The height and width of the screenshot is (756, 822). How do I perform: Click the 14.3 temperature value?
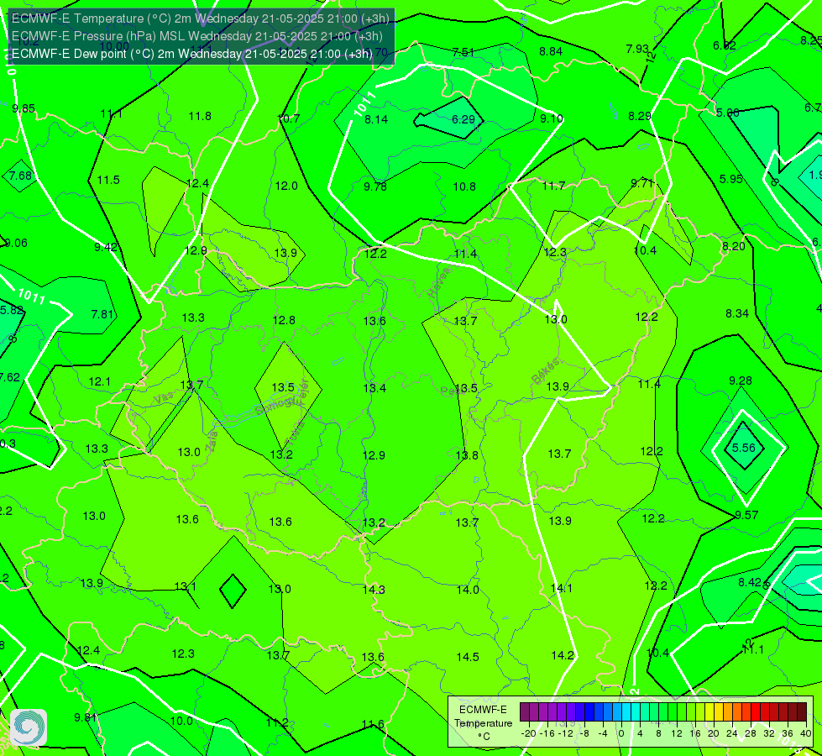tap(374, 590)
